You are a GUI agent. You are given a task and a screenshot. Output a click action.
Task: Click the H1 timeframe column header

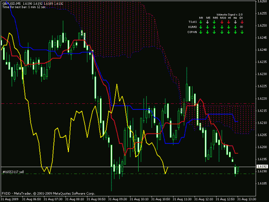tap(229, 18)
